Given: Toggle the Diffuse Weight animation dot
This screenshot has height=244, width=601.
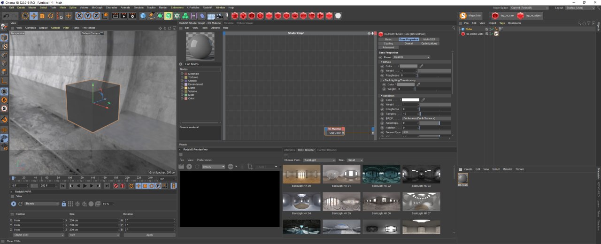Looking at the screenshot, I should tap(382, 71).
